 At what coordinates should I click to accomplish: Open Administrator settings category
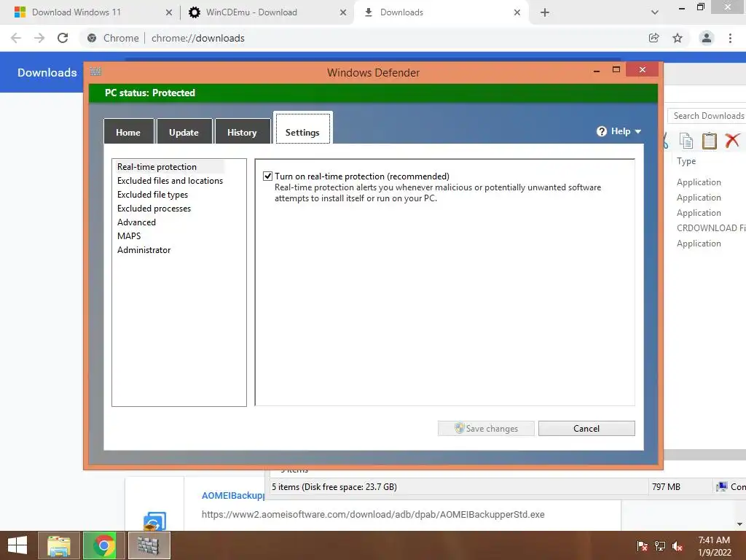pos(144,249)
